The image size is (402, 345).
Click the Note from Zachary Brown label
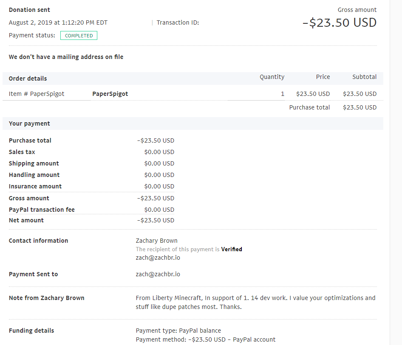coord(46,298)
